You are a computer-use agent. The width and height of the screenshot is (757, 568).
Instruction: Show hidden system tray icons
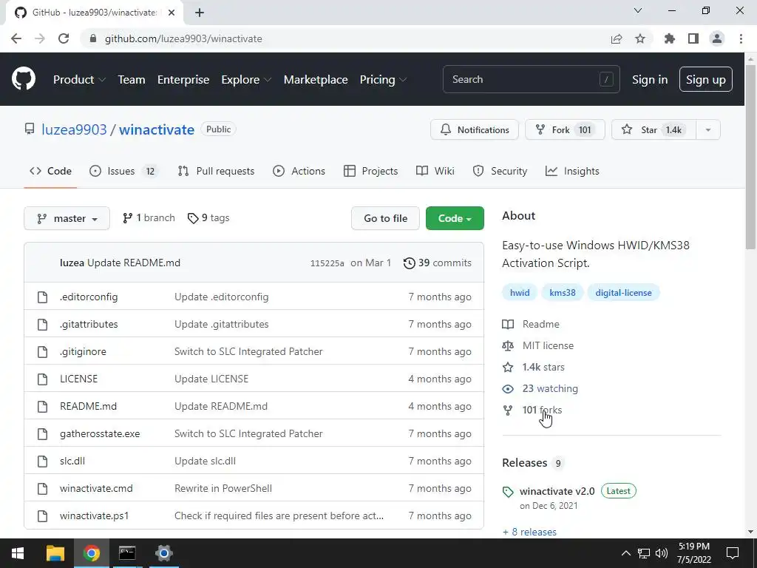point(625,553)
